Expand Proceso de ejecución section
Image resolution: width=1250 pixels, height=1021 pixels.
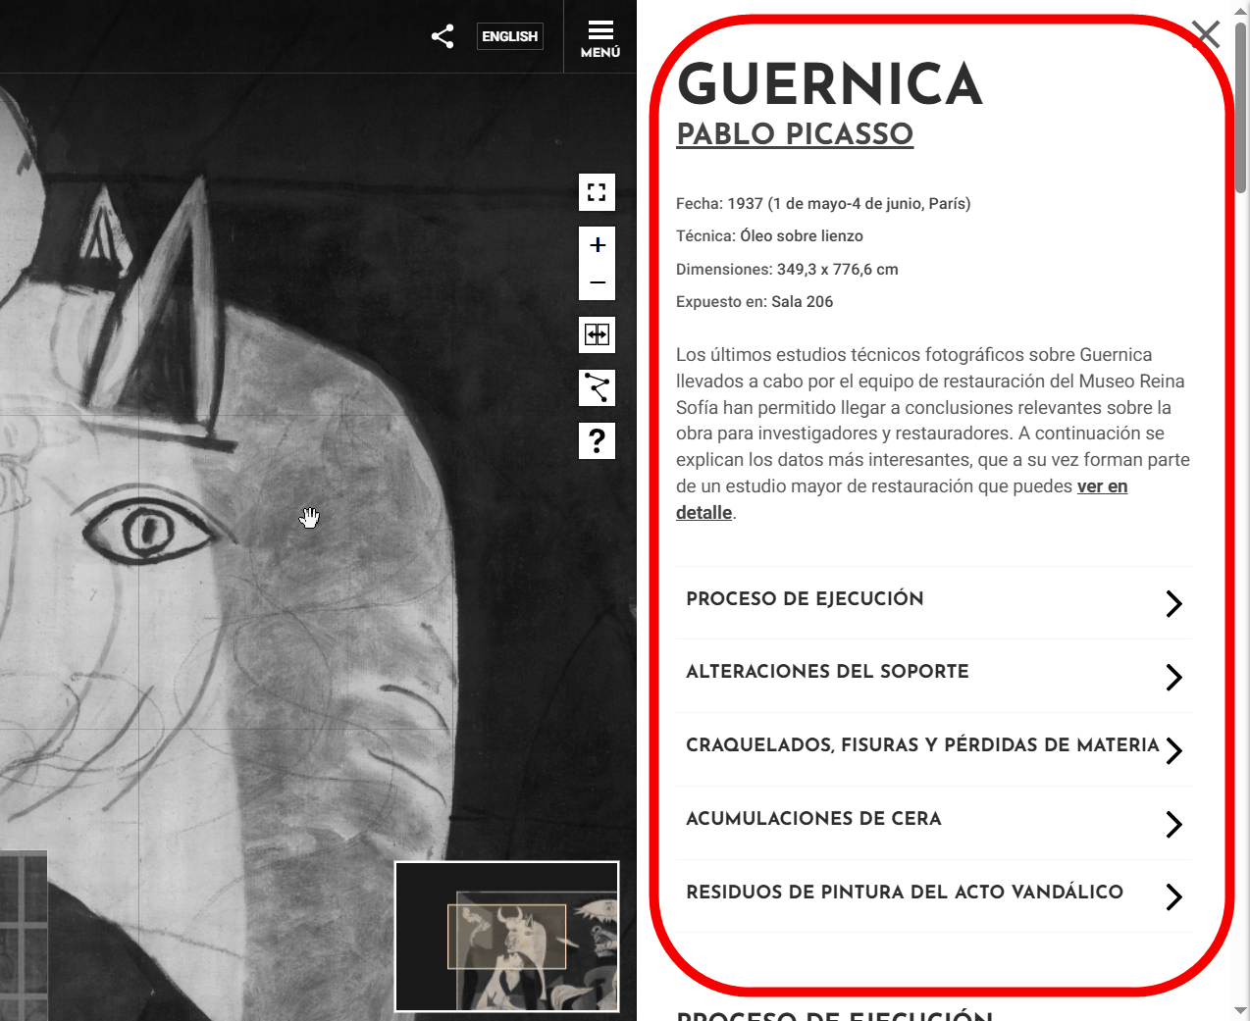tap(934, 602)
